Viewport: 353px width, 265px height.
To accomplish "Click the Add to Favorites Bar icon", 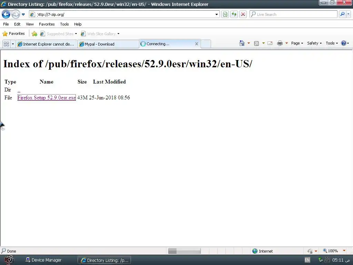I will [34, 33].
